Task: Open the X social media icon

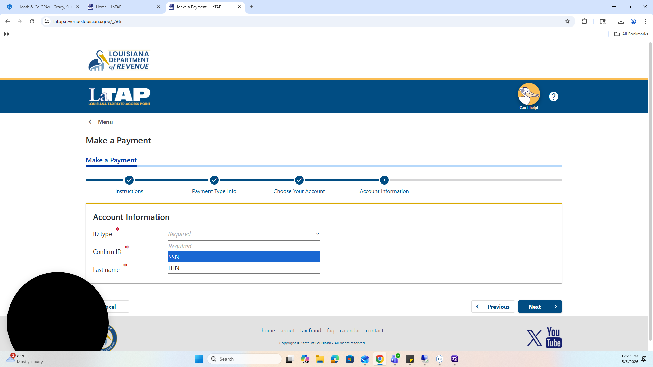Action: click(534, 338)
